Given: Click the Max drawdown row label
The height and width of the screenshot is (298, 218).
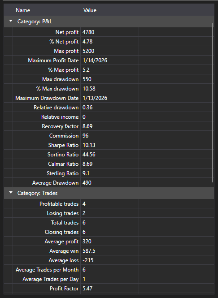Looking at the screenshot, I should pyautogui.click(x=60, y=79).
